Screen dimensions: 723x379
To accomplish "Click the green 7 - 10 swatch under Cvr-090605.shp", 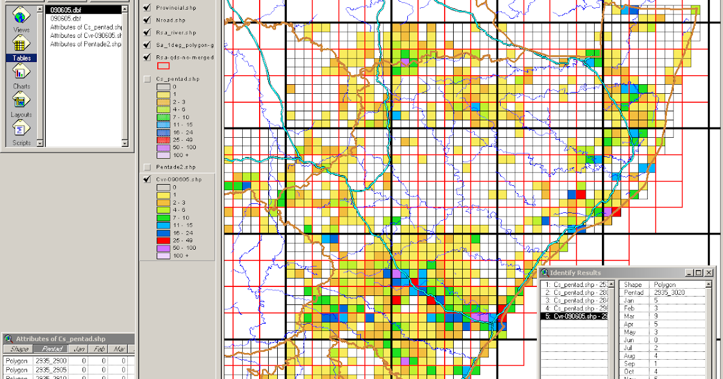I will coord(163,218).
